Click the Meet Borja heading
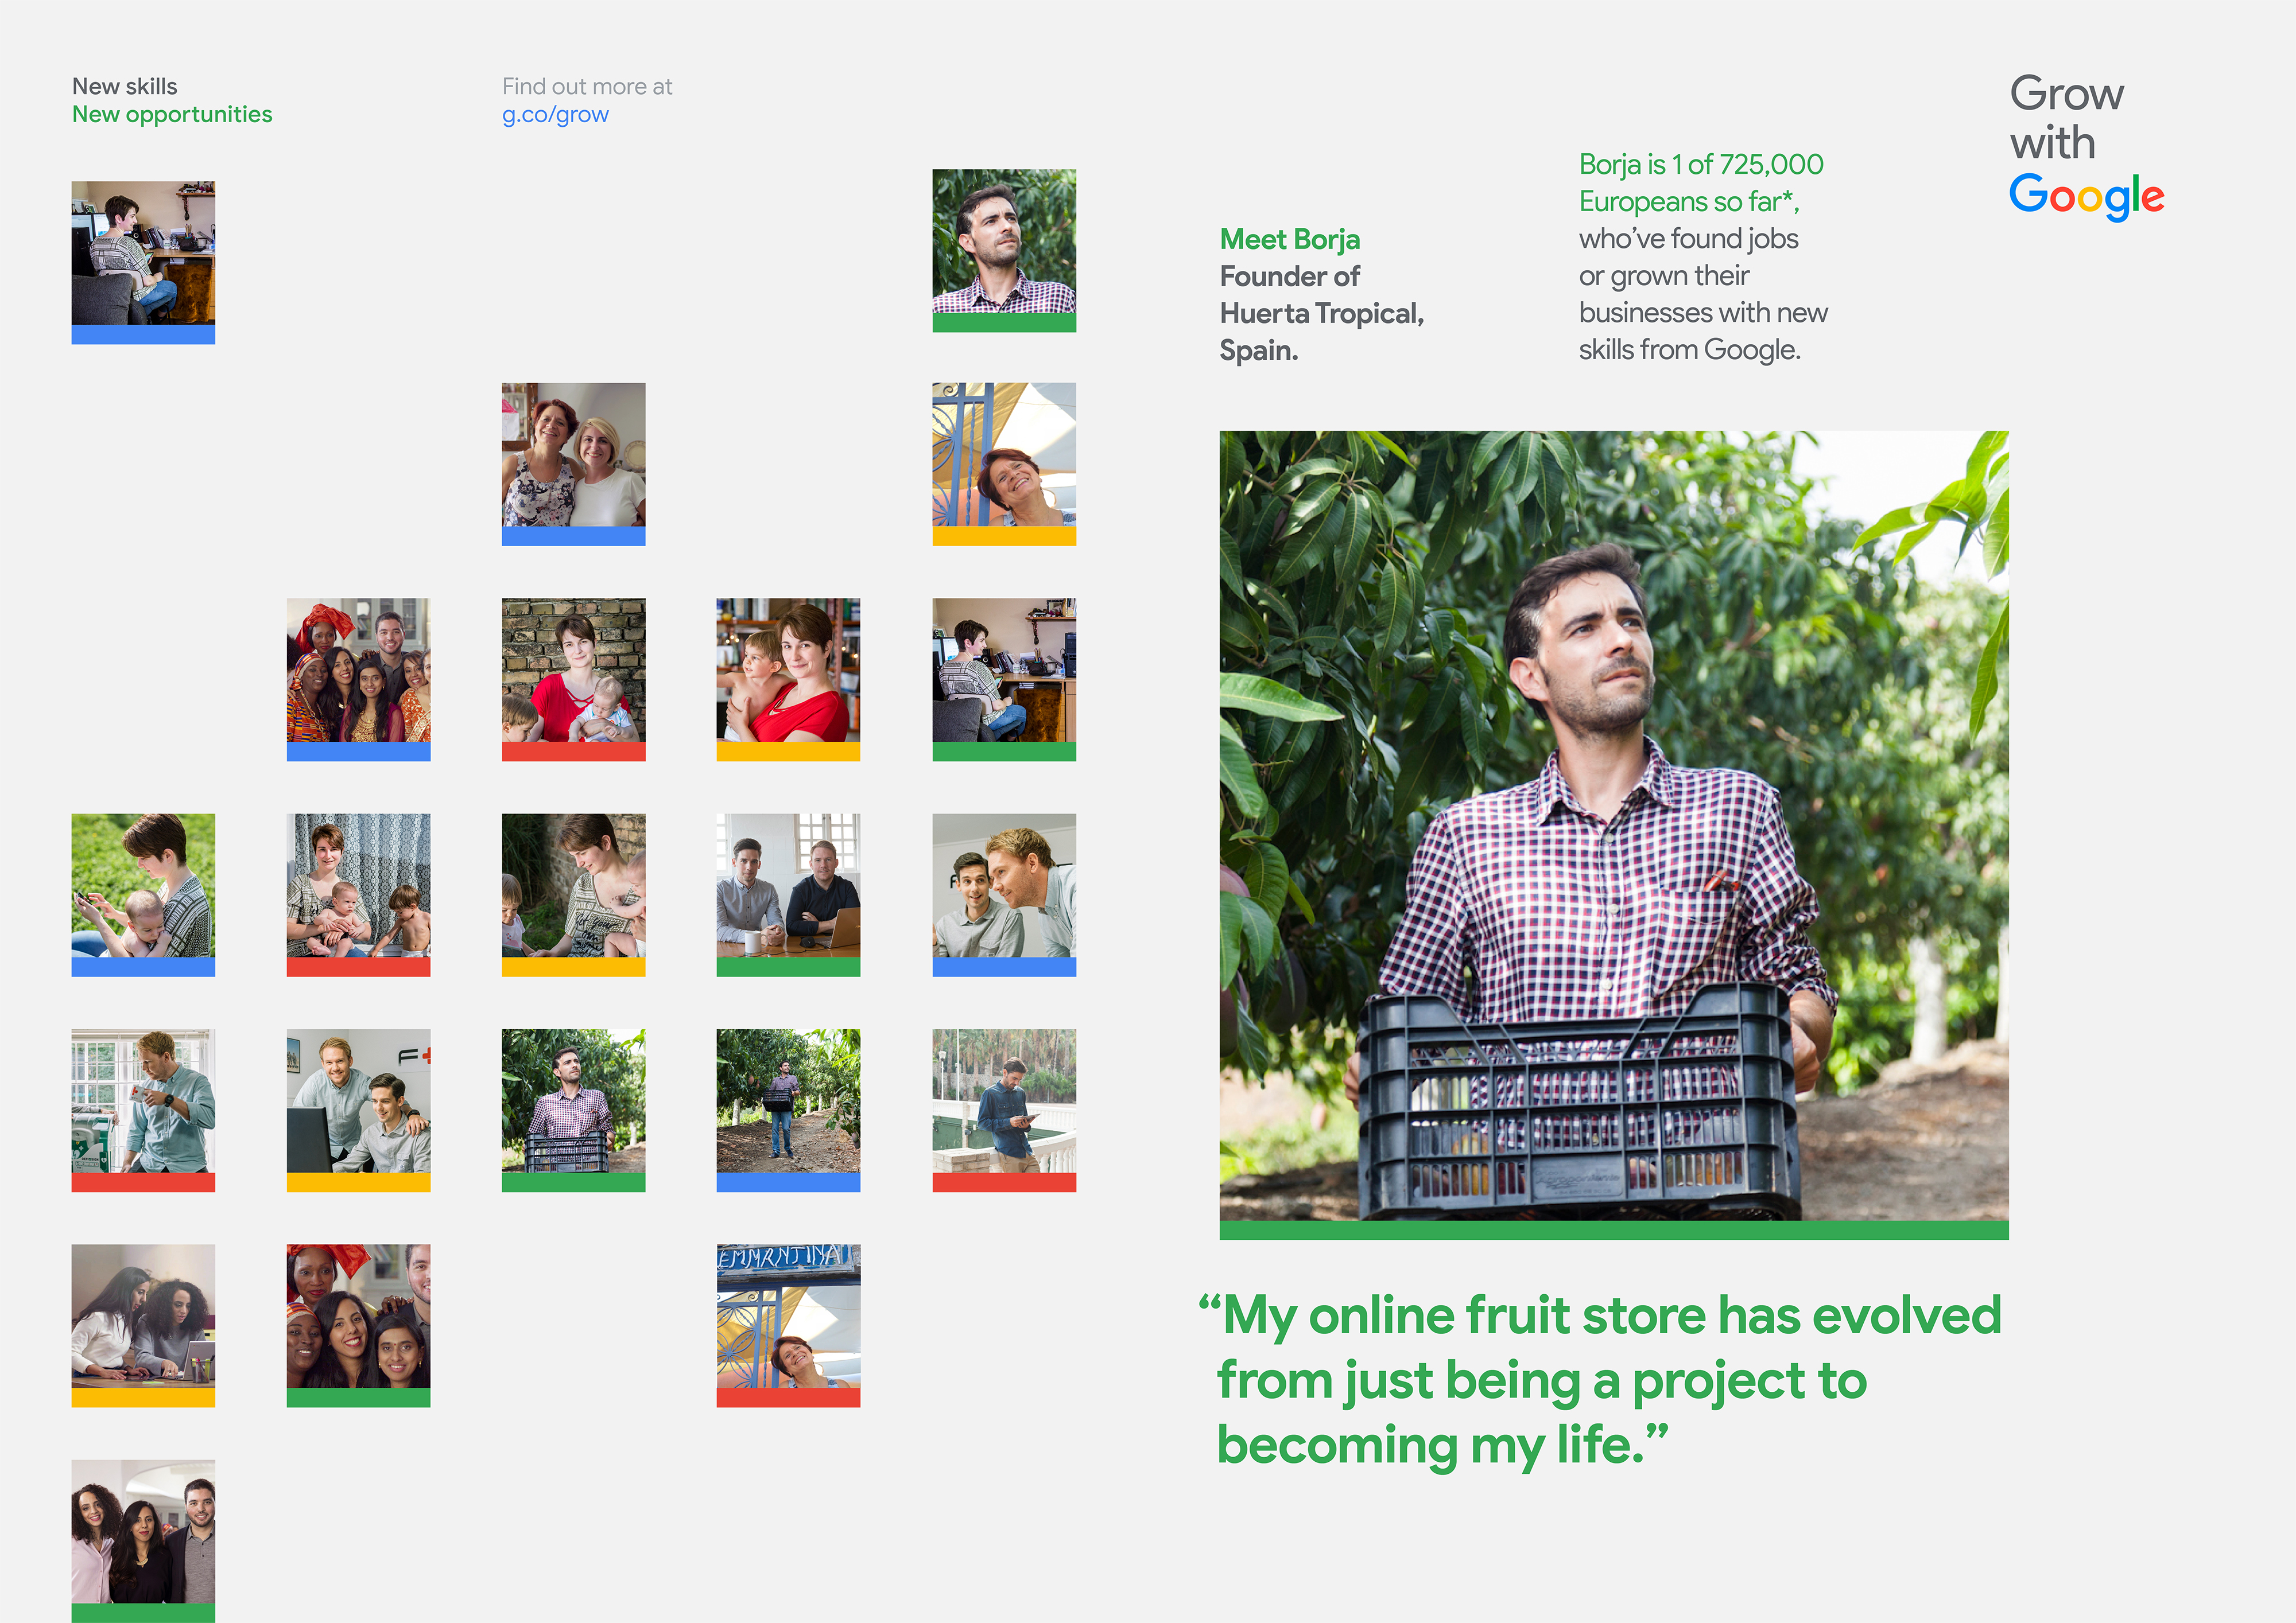The width and height of the screenshot is (2296, 1623). tap(1290, 240)
